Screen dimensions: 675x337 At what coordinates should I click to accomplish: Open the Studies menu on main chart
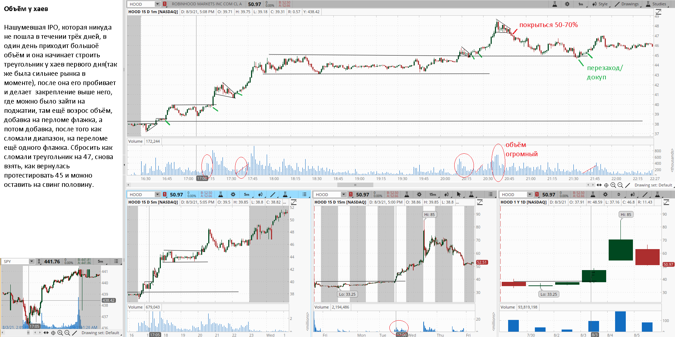coord(656,4)
